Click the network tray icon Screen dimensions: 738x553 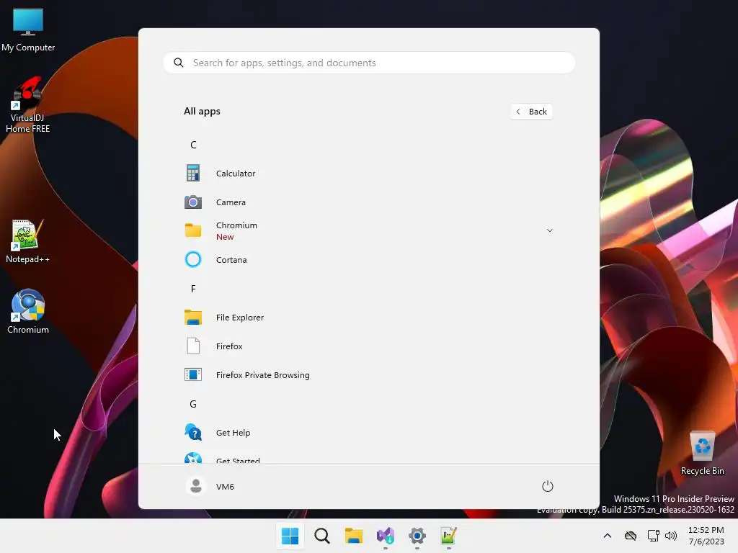point(653,536)
